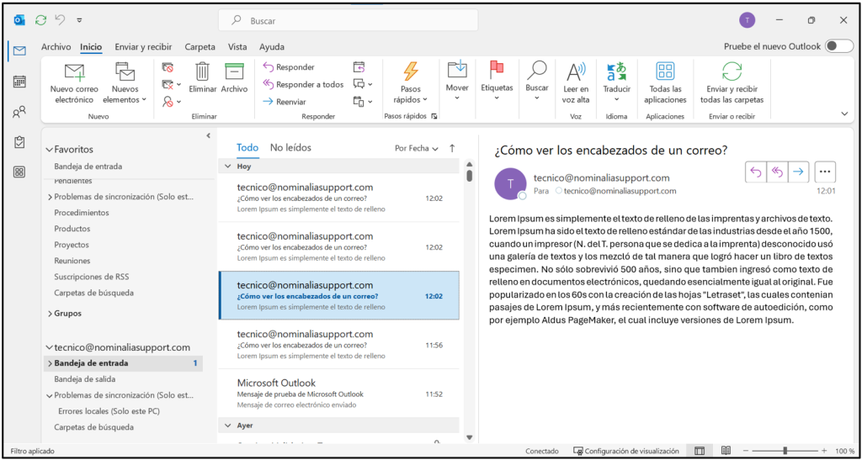Switch to the Vista ribbon tab
862x460 pixels.
pos(237,47)
